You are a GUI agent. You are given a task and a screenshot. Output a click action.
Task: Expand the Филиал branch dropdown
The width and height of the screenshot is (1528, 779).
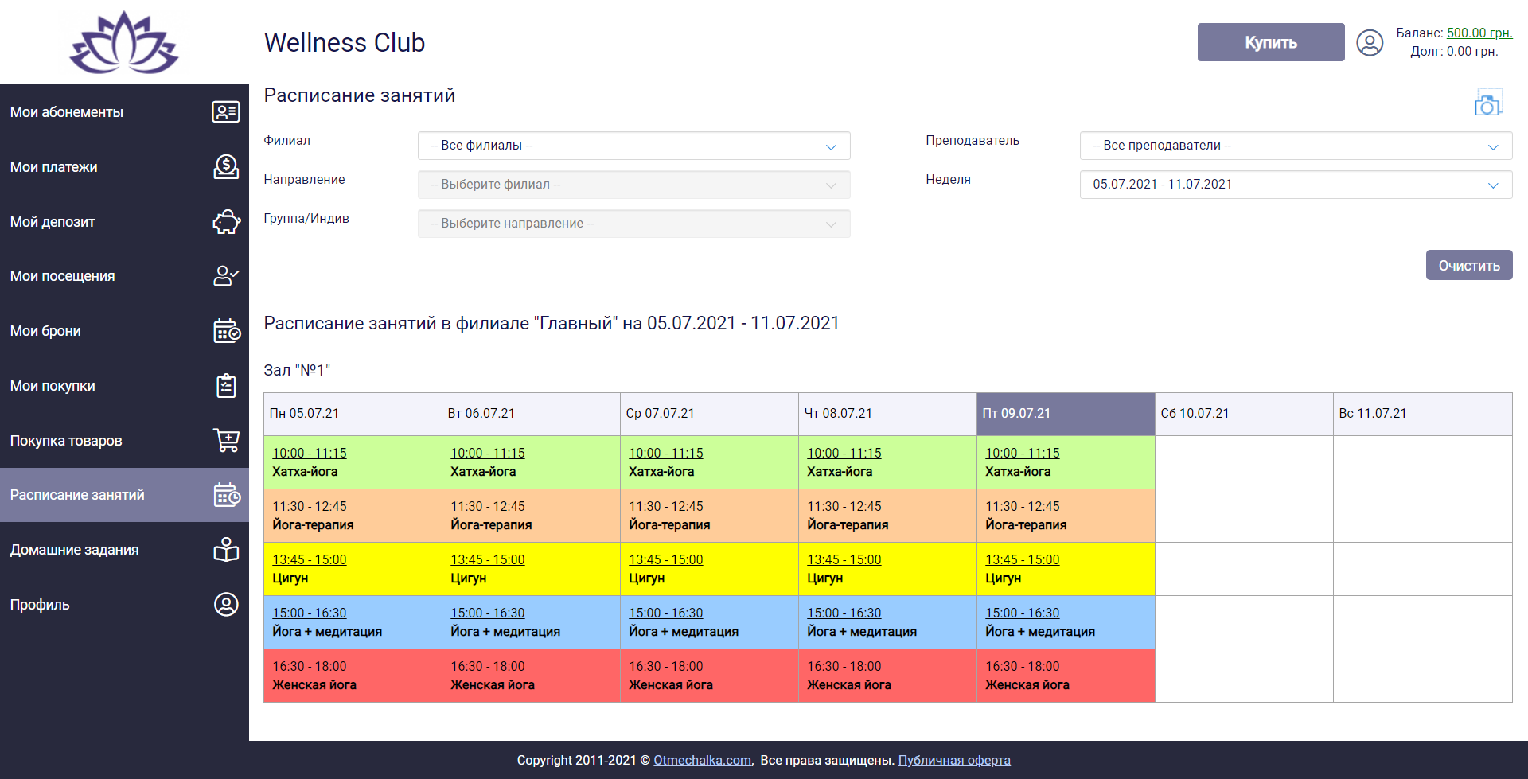[x=633, y=146]
